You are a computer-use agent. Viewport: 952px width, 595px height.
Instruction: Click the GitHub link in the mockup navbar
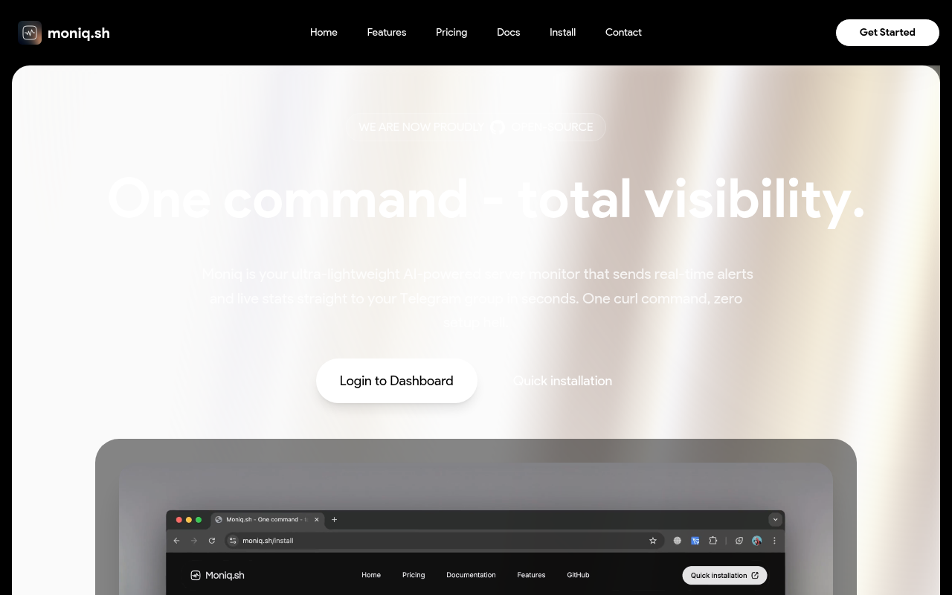(578, 575)
